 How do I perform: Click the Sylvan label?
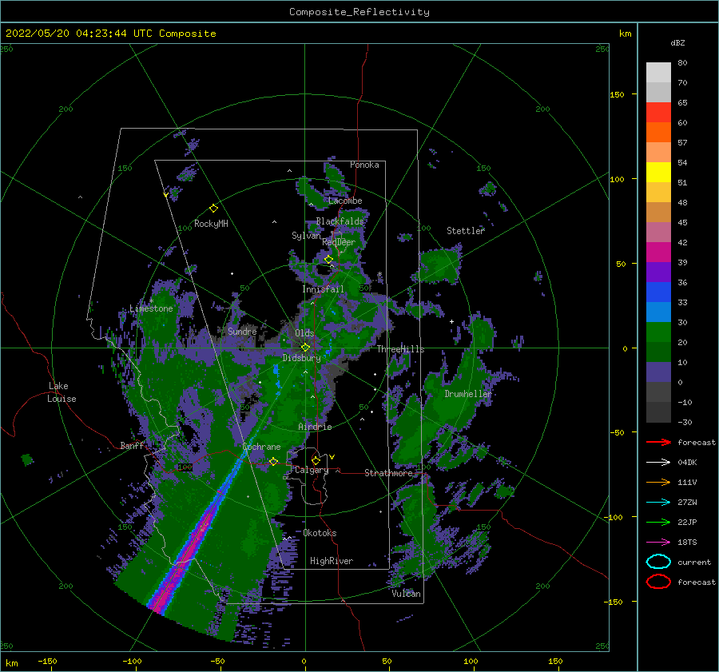tap(306, 236)
